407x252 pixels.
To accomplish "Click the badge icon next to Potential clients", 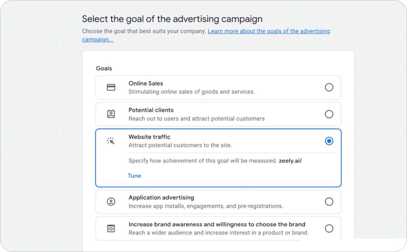I will [110, 114].
